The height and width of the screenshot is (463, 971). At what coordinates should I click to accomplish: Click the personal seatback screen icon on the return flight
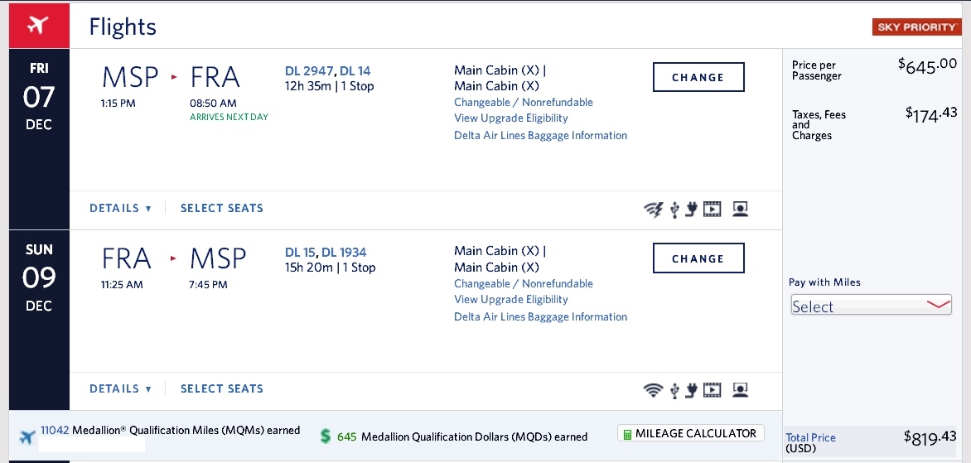[x=741, y=390]
